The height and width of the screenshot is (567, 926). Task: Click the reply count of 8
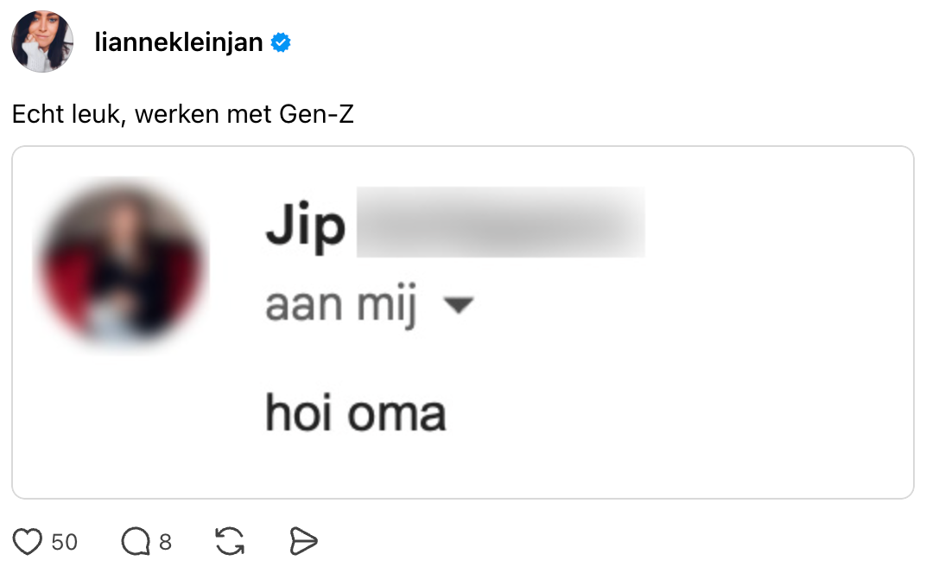[165, 542]
